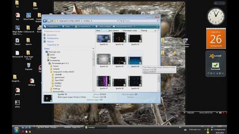Click the Explorer forward arrow button
This screenshot has height=134, width=239.
click(49, 21)
